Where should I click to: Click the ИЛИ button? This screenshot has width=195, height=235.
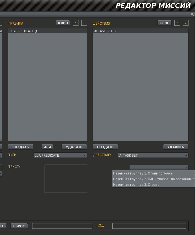click(x=47, y=147)
